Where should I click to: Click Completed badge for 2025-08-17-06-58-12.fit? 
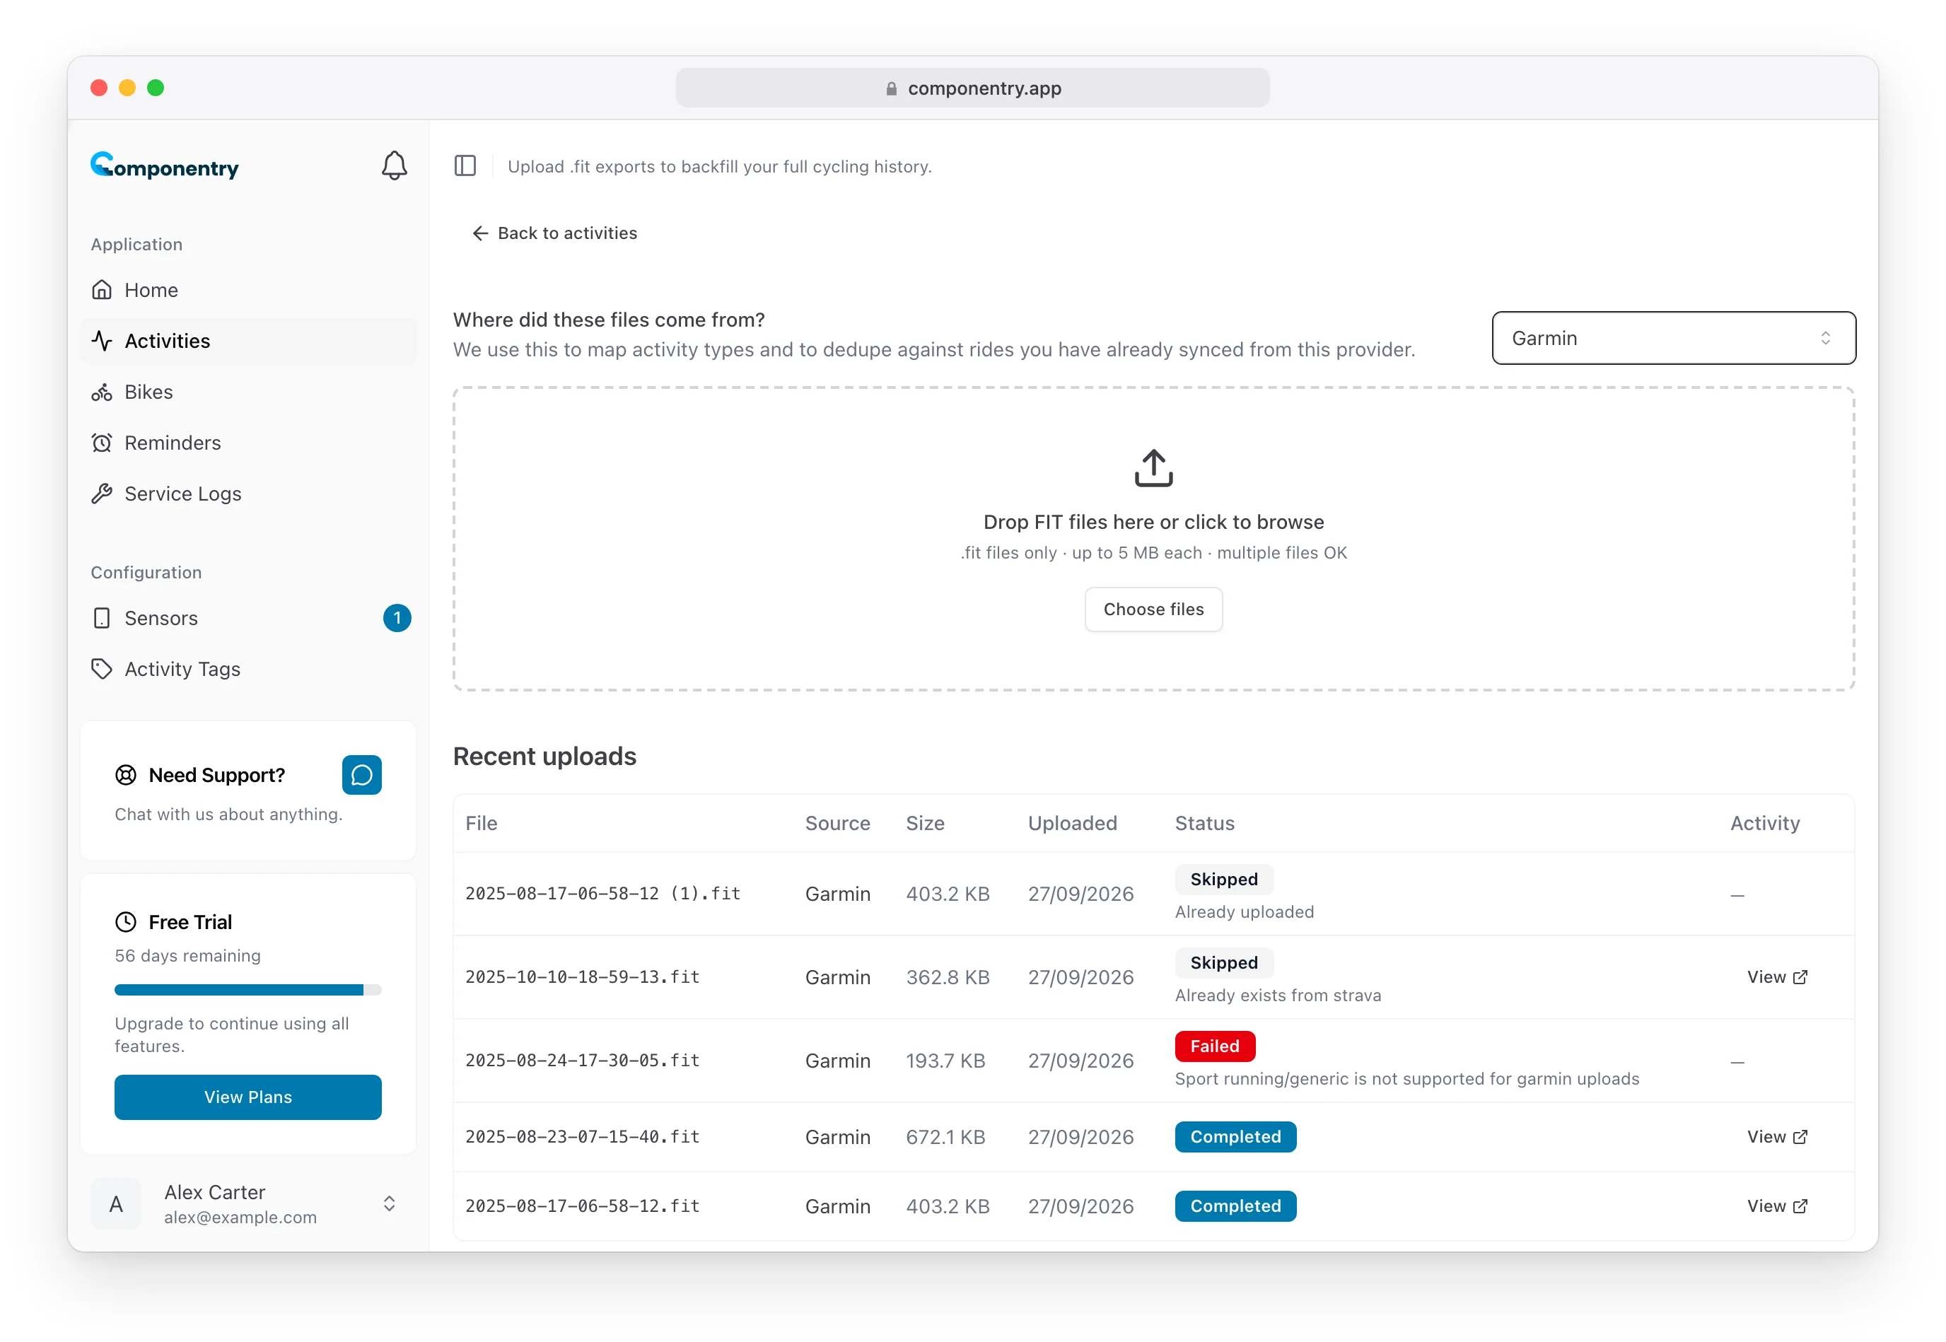click(x=1235, y=1206)
